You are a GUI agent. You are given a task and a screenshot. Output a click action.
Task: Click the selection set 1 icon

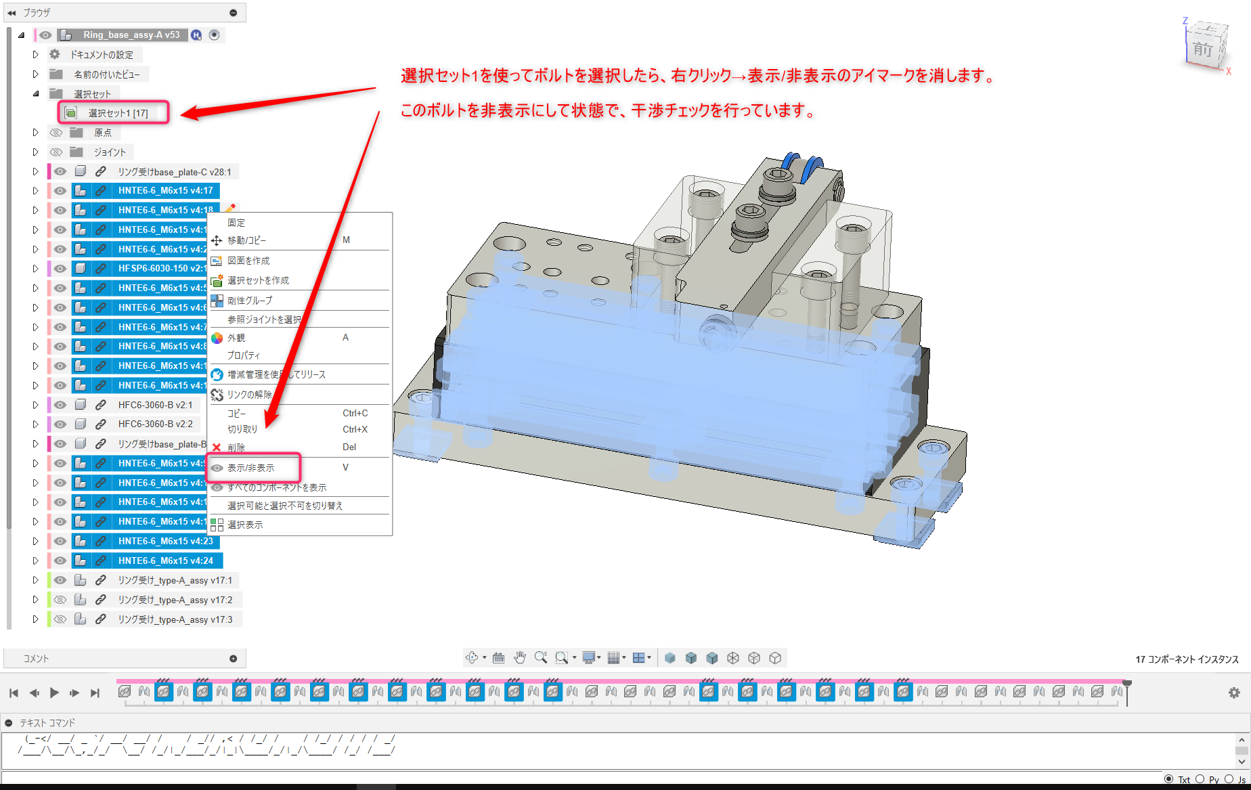point(71,113)
